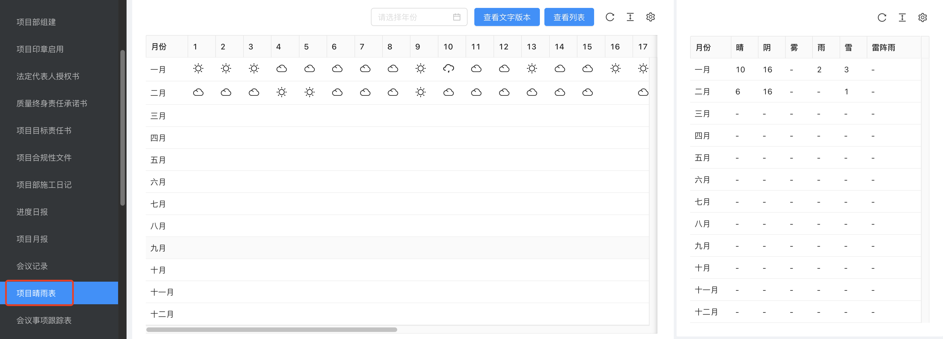Open 进度日报 sidebar entry
This screenshot has height=339, width=943.
(x=32, y=212)
